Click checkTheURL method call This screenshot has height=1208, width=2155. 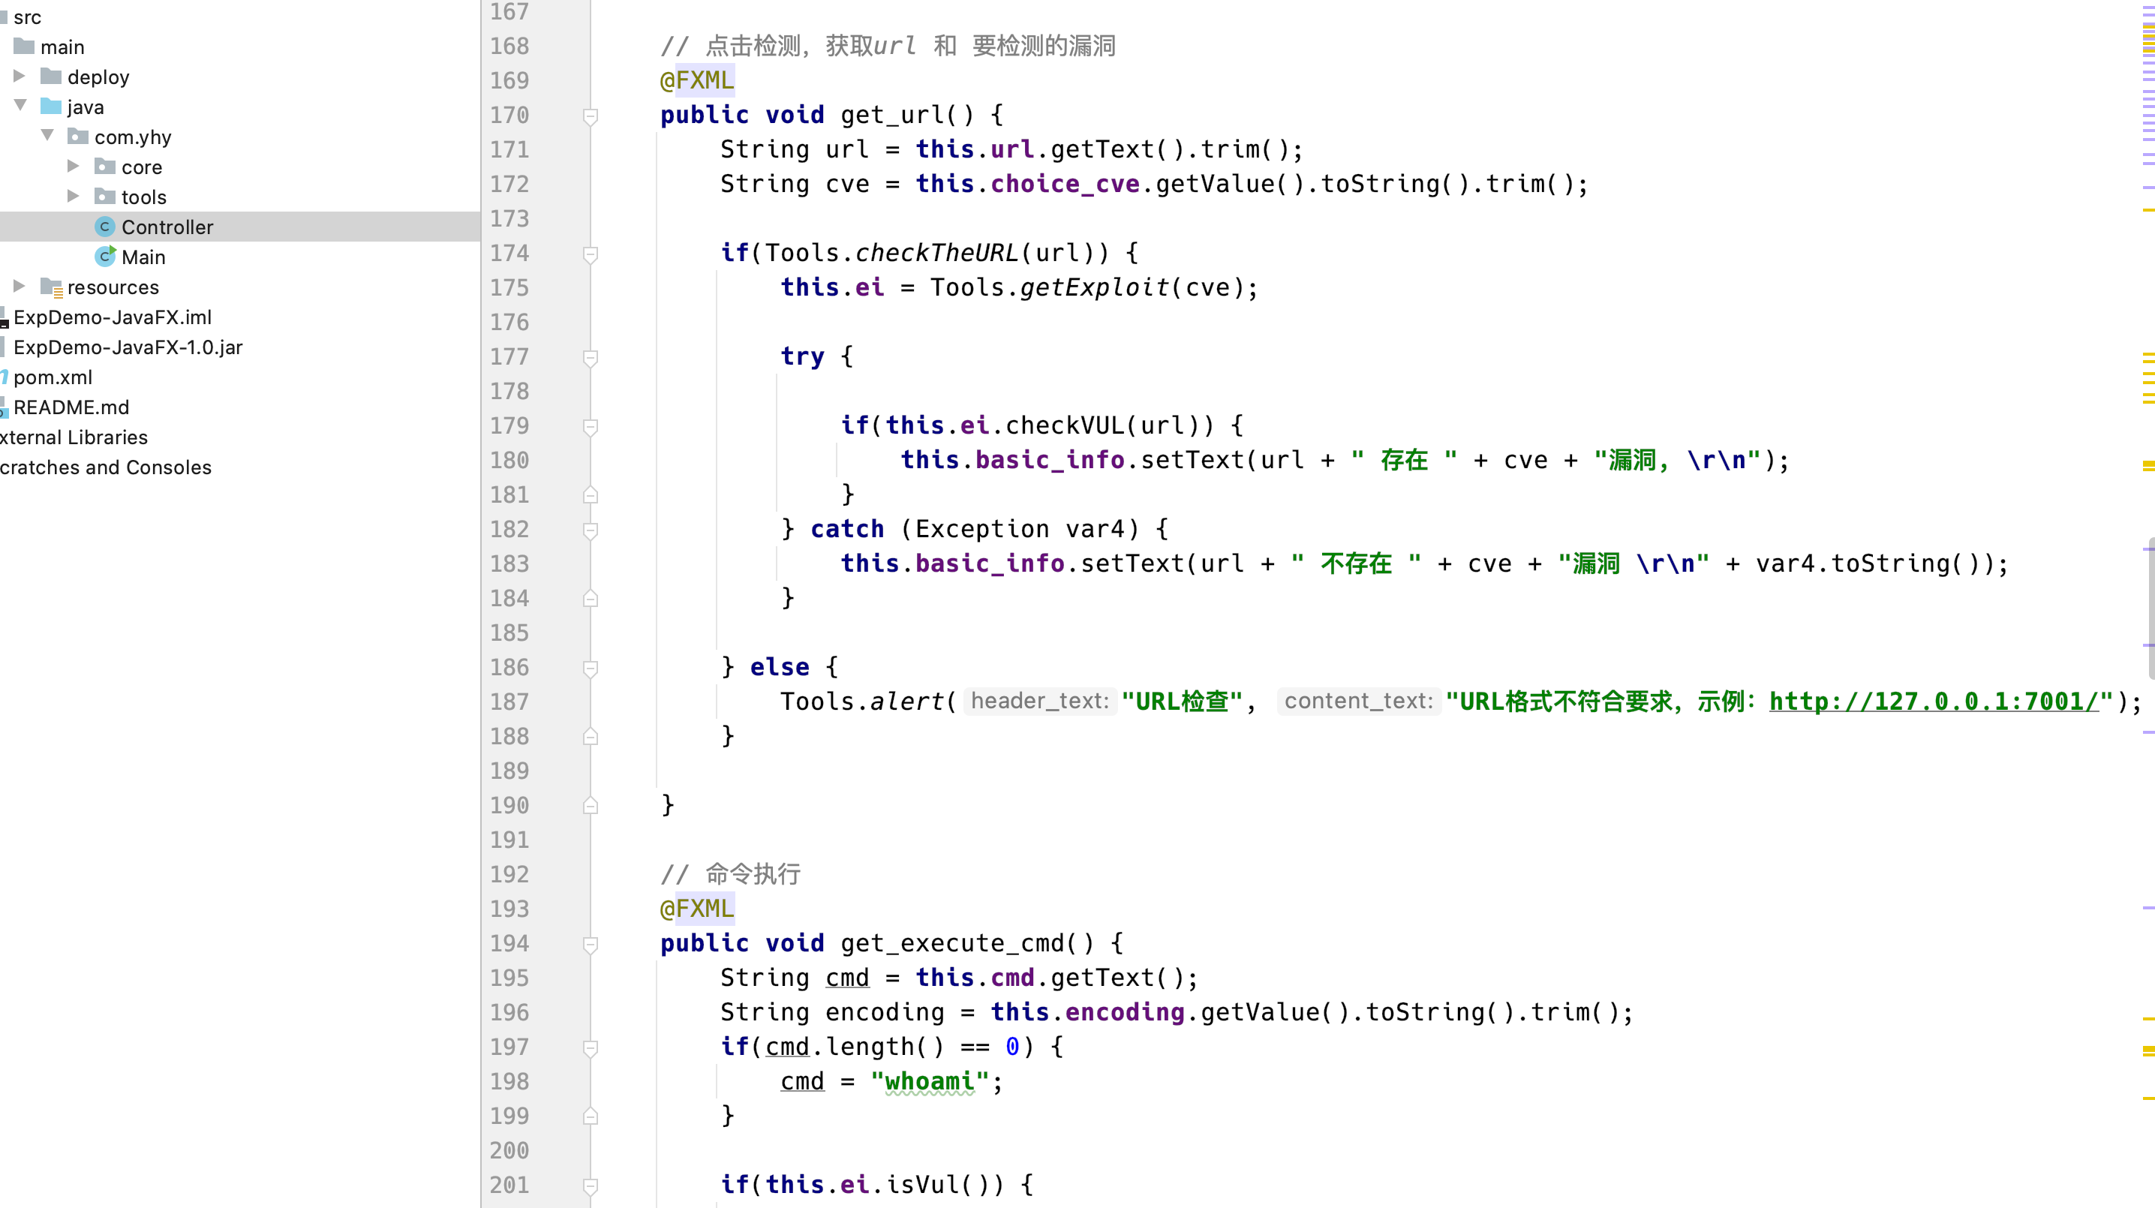tap(936, 253)
